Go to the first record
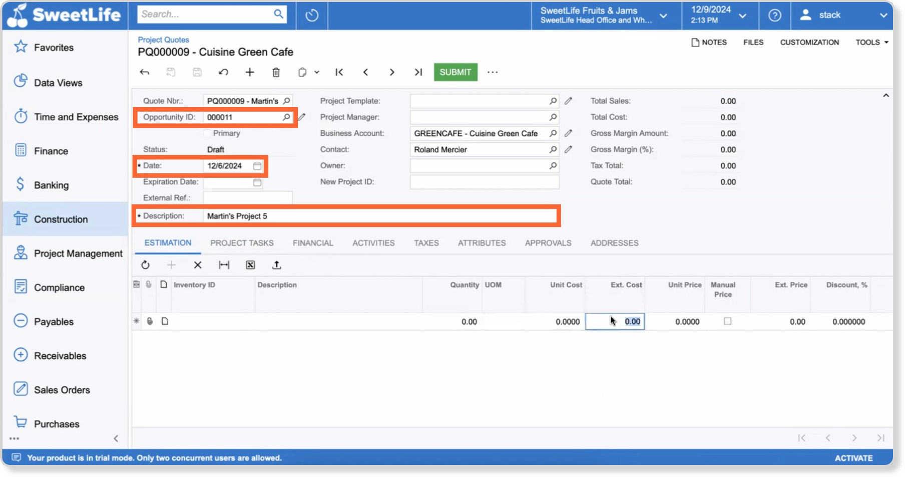905x477 pixels. pyautogui.click(x=339, y=72)
